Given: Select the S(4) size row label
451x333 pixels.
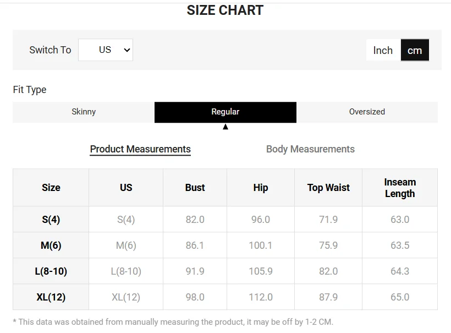Looking at the screenshot, I should [51, 220].
